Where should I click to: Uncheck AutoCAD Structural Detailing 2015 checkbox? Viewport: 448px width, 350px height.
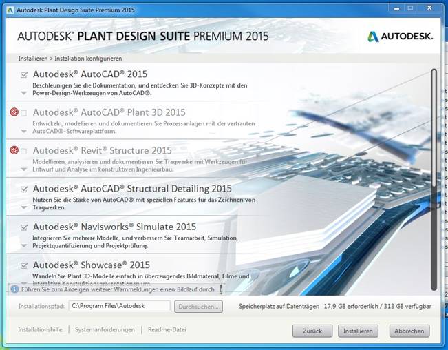(24, 189)
